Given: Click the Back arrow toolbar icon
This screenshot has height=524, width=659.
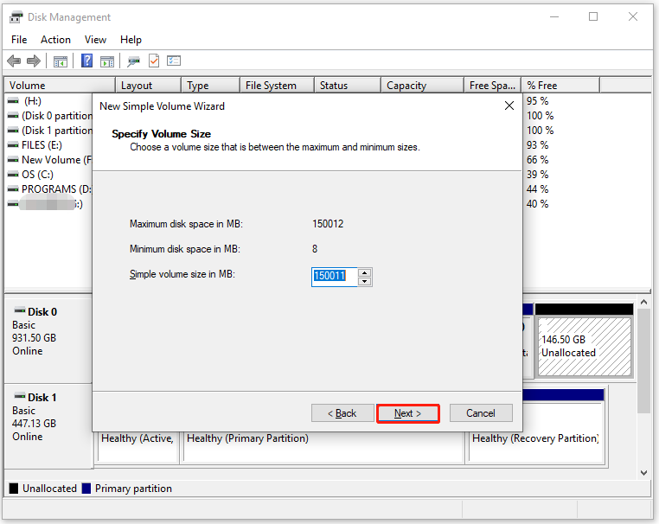Looking at the screenshot, I should point(14,61).
